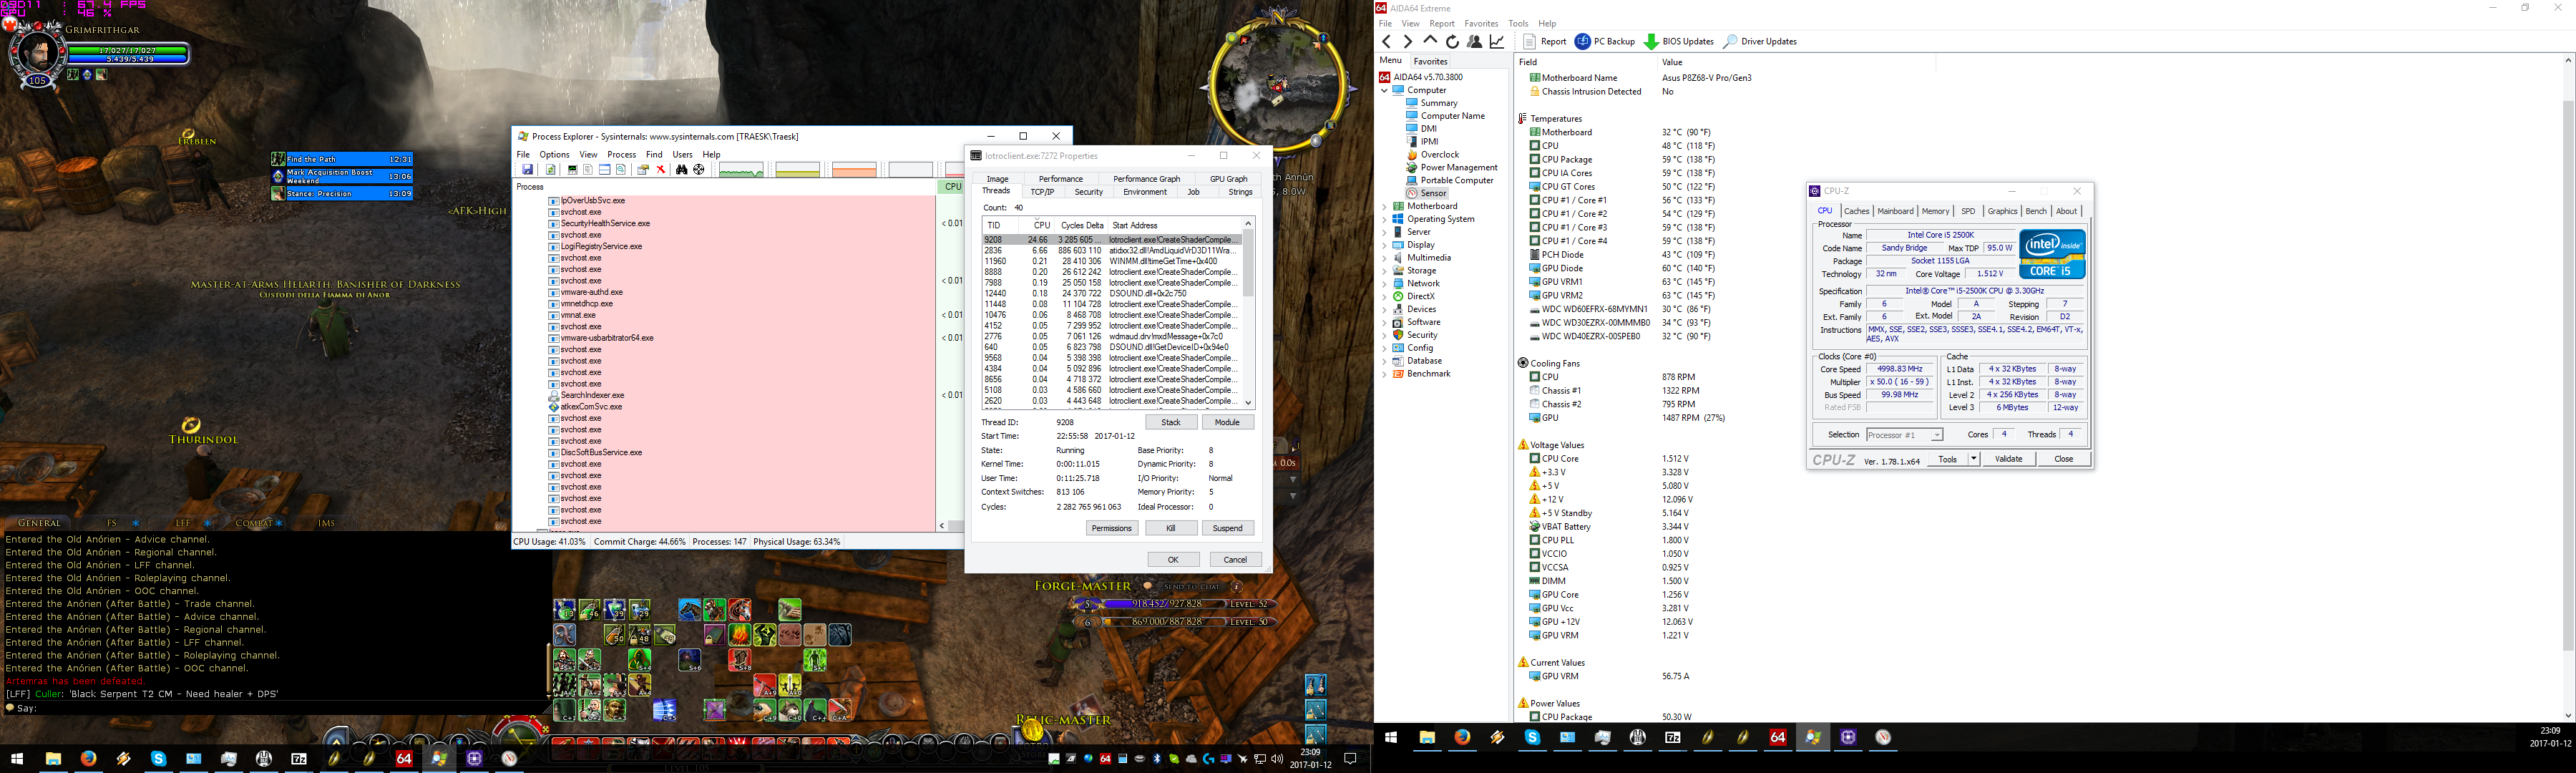Image resolution: width=2576 pixels, height=773 pixels.
Task: Open Skype from the left taskbar
Action: 158,759
